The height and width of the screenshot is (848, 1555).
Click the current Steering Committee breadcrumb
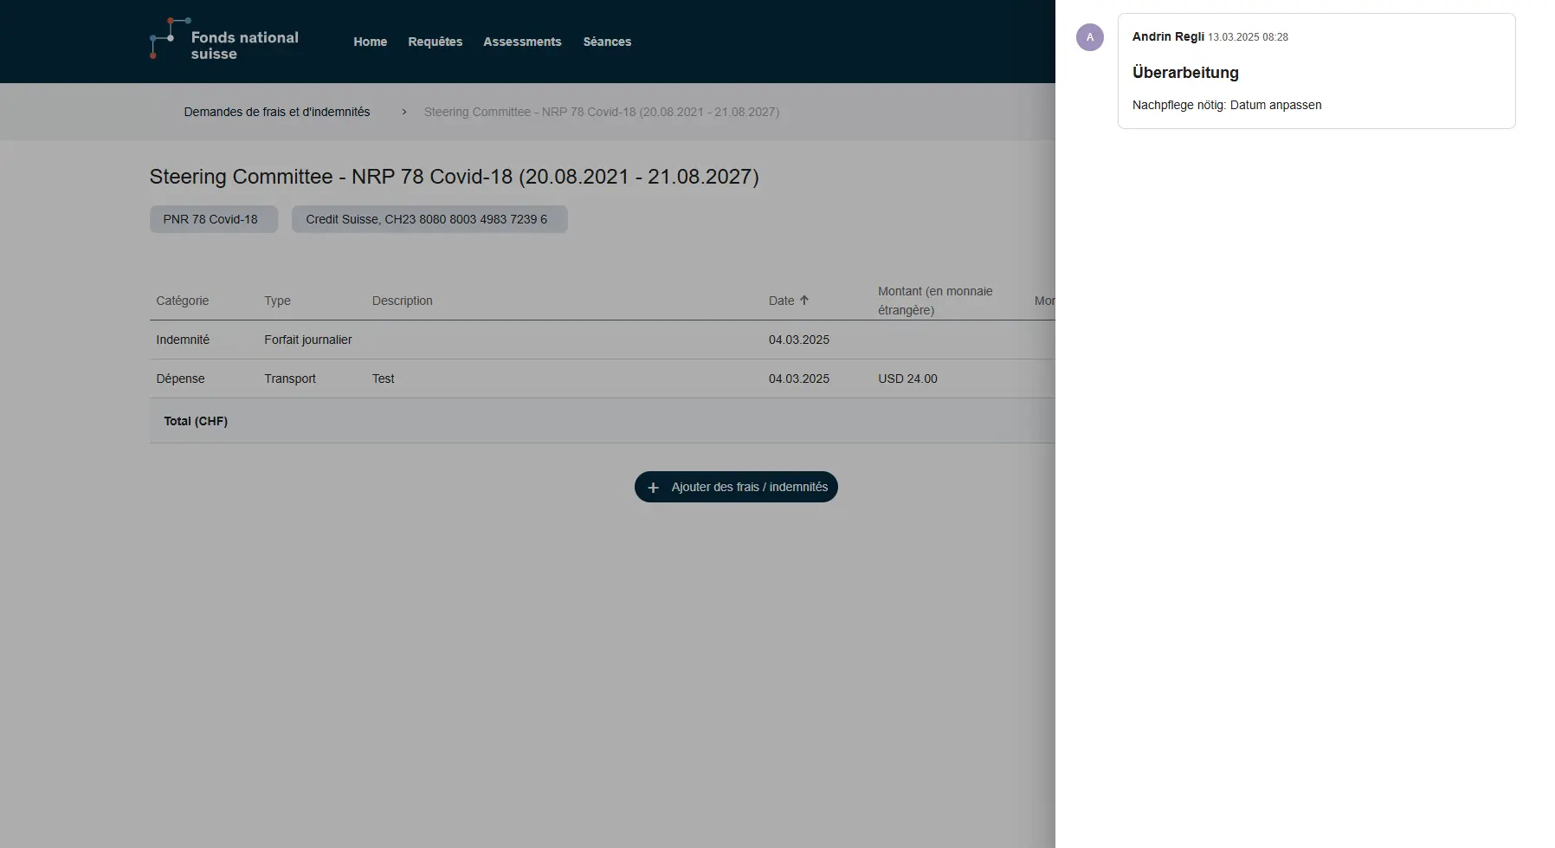[601, 112]
